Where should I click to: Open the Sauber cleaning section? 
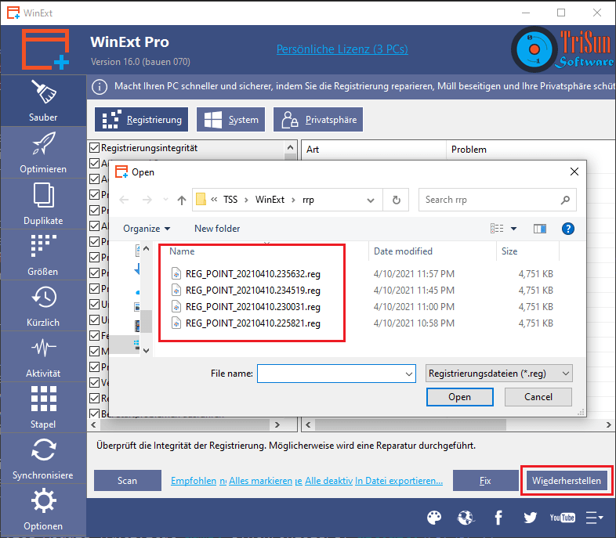pos(43,101)
